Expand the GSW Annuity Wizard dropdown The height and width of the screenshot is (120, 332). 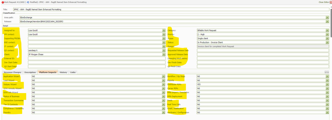pos(164,88)
